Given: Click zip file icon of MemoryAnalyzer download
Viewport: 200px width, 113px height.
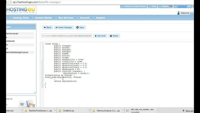Looking at the screenshot, I should click(93, 111).
